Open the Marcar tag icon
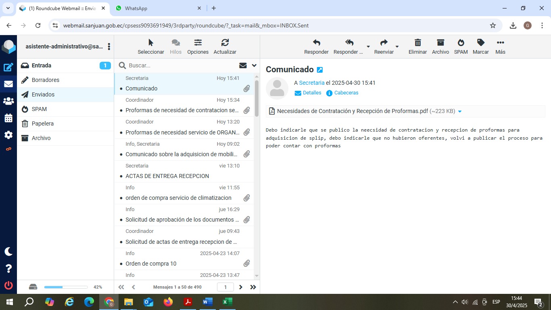 (x=480, y=43)
